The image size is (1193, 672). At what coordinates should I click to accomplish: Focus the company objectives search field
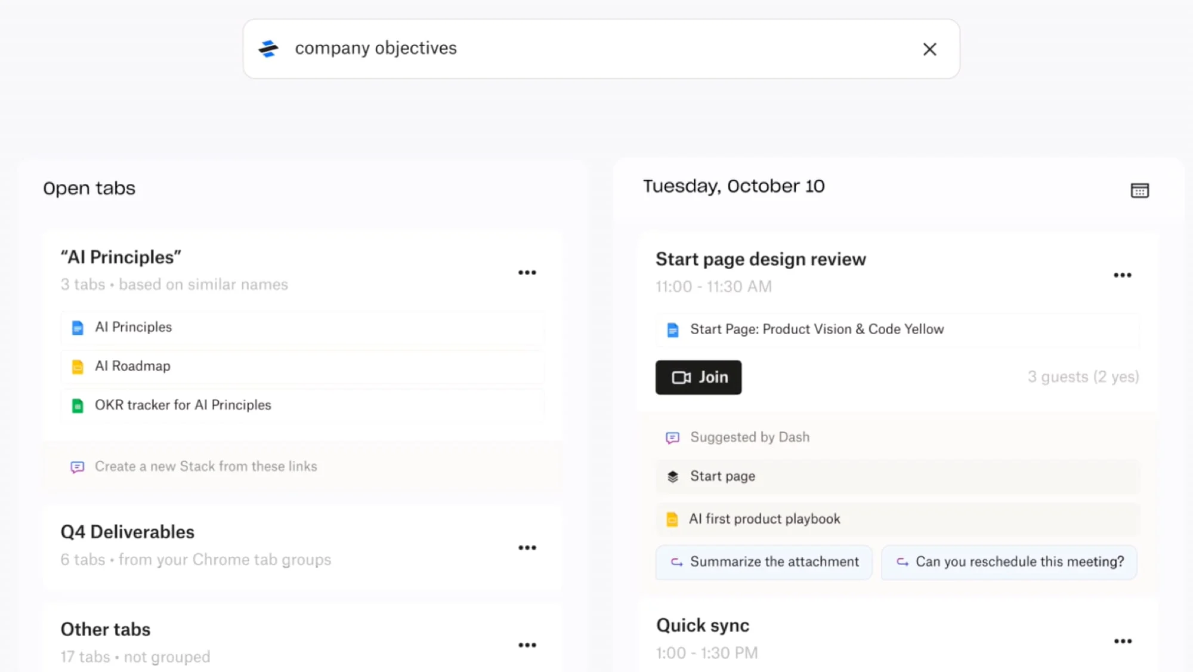point(601,48)
